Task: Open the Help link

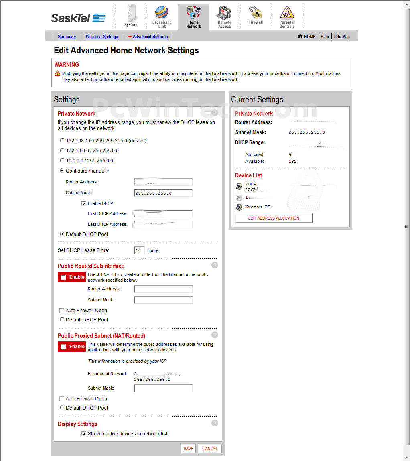Action: coord(325,37)
